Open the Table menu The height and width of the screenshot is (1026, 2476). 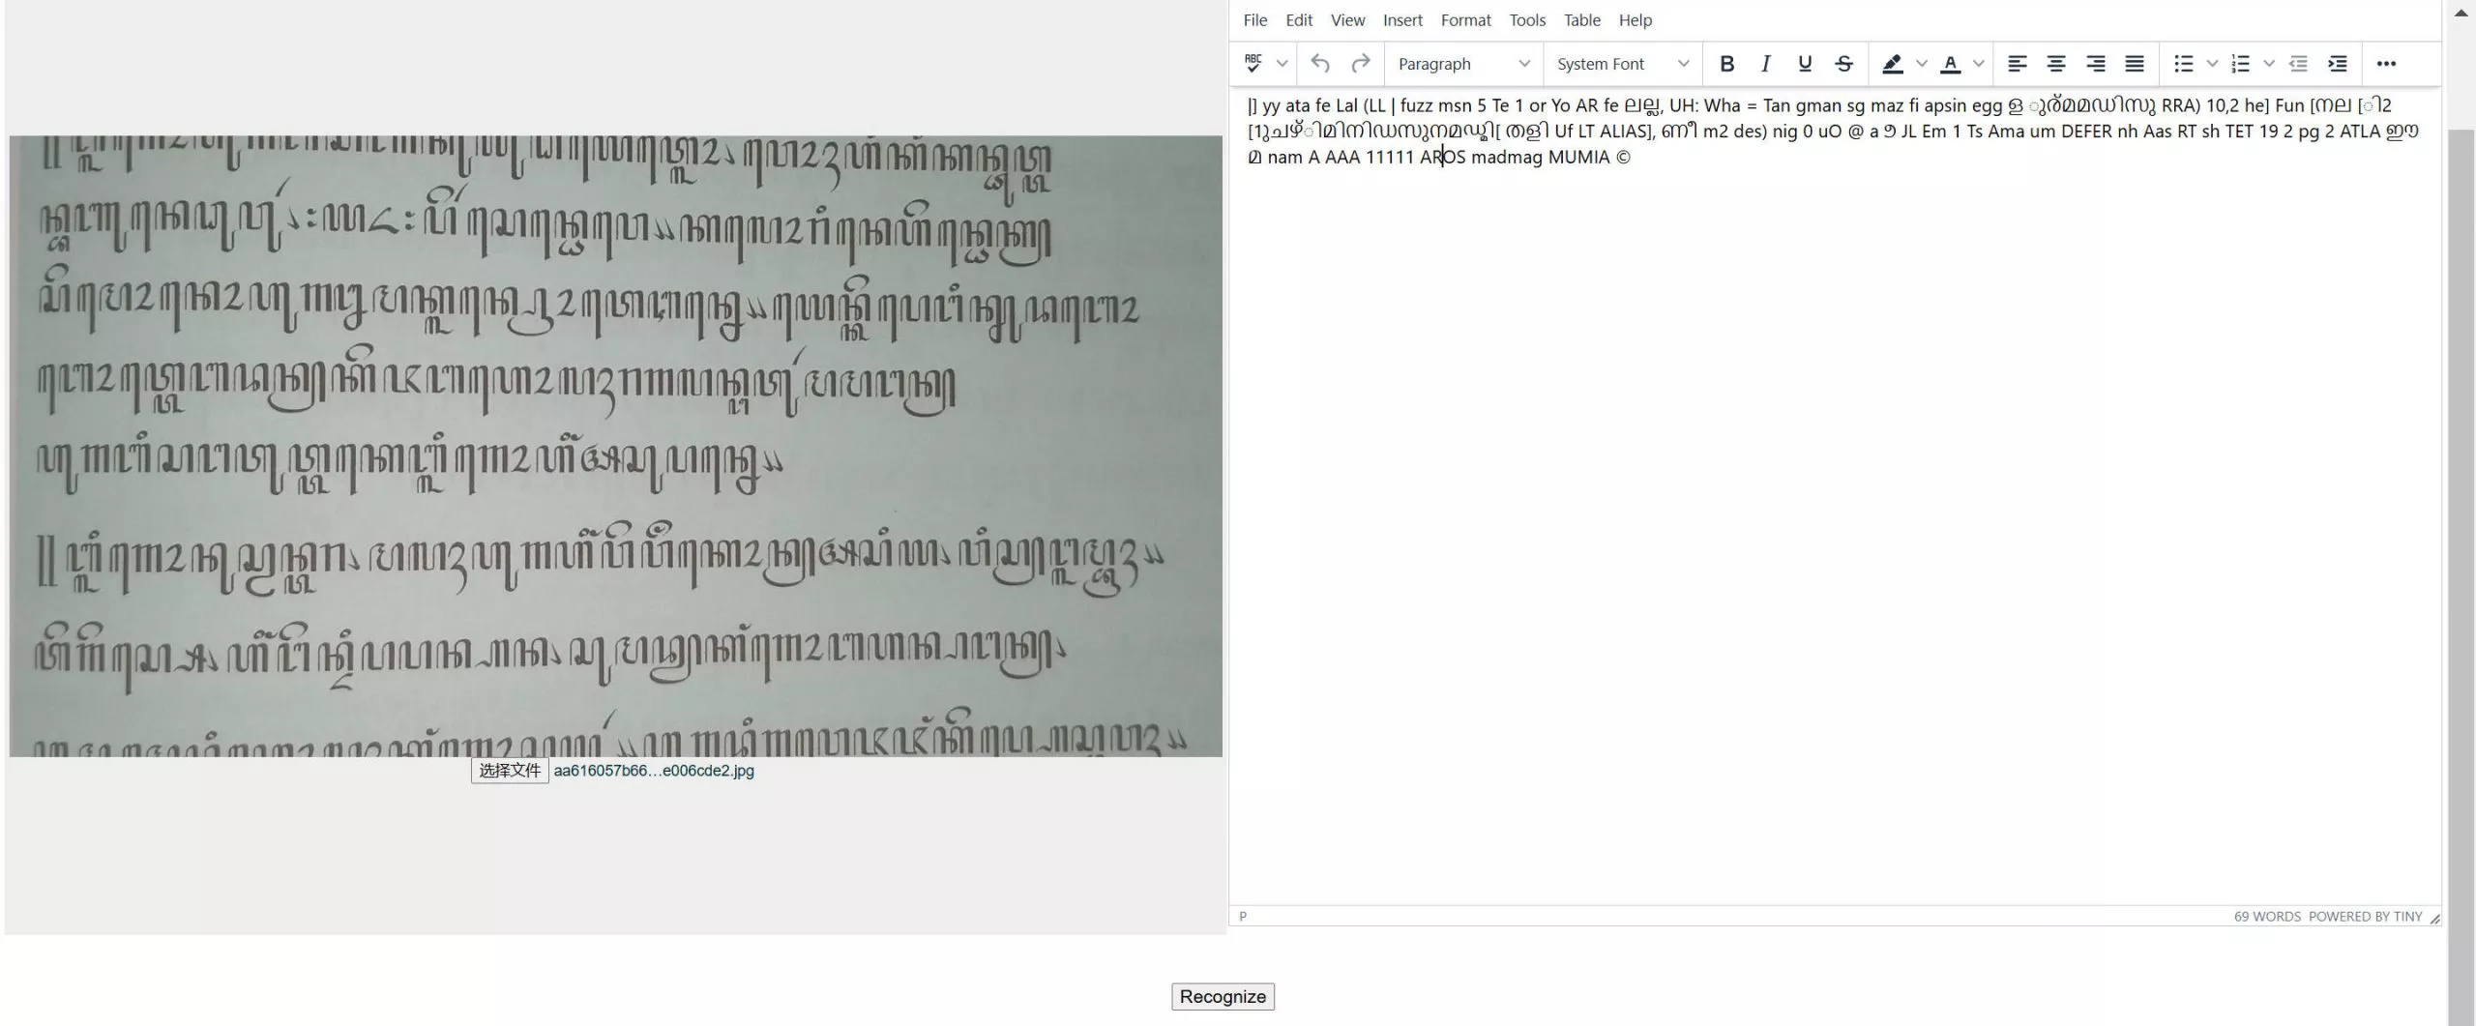click(1581, 19)
